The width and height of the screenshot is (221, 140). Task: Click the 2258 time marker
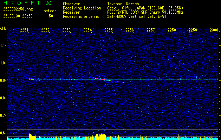point(172,30)
